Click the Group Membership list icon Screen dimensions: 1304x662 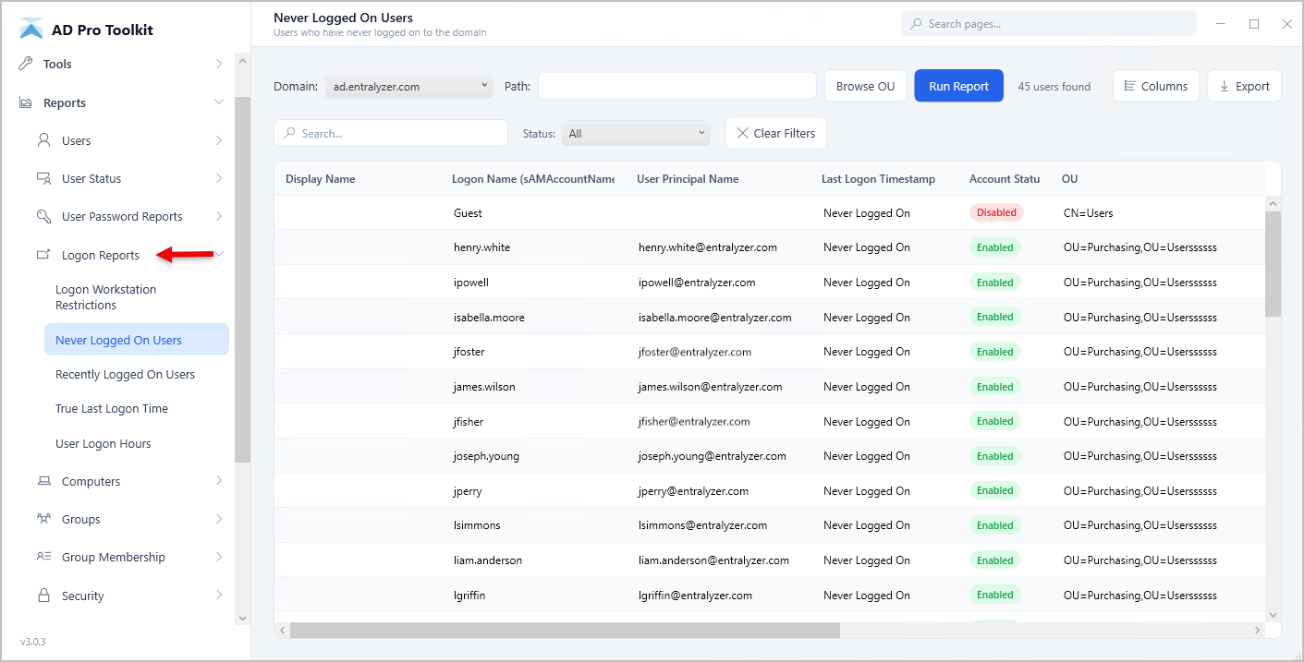tap(45, 557)
